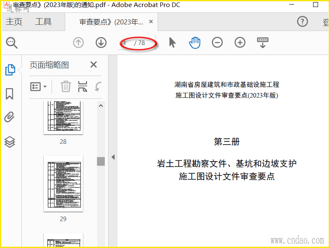Close the 页面缩略图 panel
Viewport: 330px width, 248px height.
coord(94,64)
